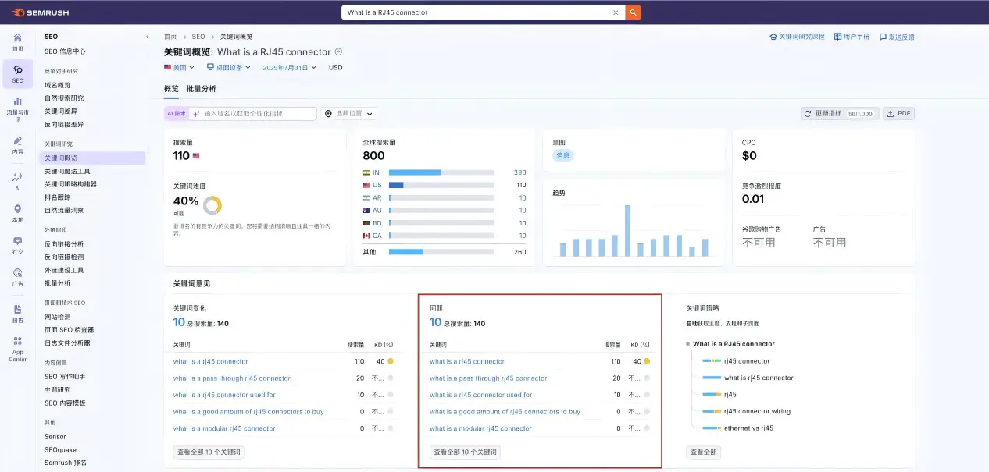Click 'What is a RJ45 connector' tree root
989x472 pixels.
[734, 344]
